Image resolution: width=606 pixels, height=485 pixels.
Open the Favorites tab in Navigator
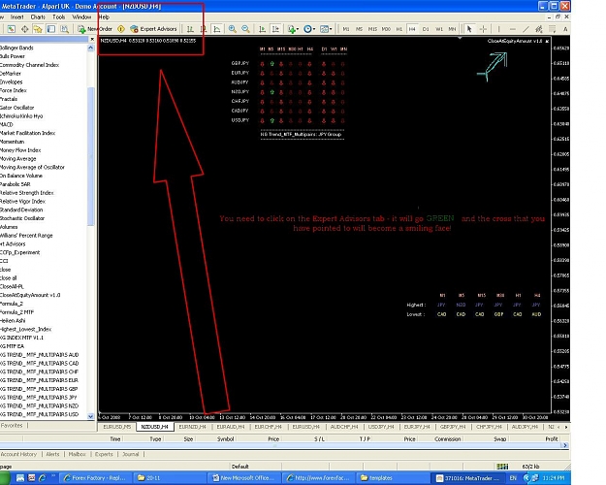pyautogui.click(x=12, y=425)
